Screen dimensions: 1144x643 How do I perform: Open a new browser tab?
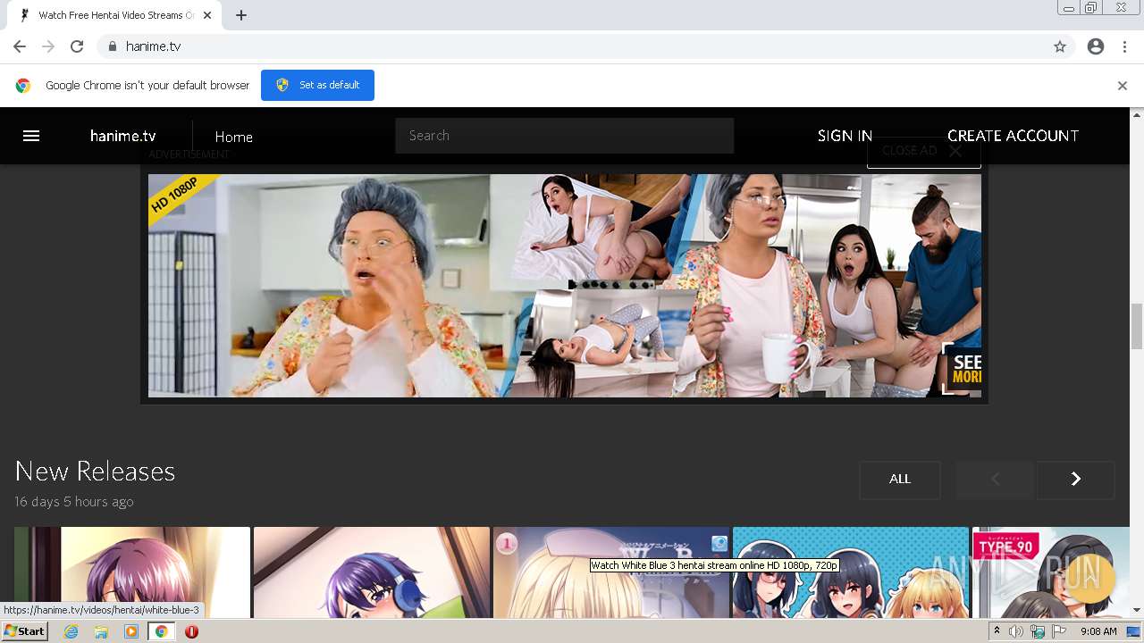tap(241, 15)
